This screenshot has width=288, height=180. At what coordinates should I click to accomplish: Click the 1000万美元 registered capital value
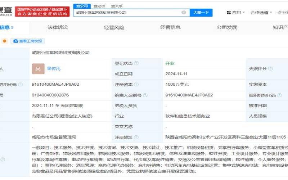pos(177,85)
